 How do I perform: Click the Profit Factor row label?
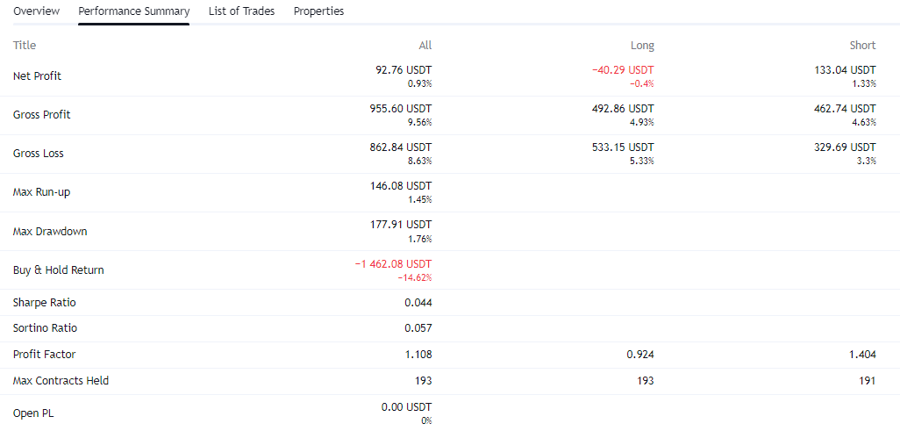44,355
